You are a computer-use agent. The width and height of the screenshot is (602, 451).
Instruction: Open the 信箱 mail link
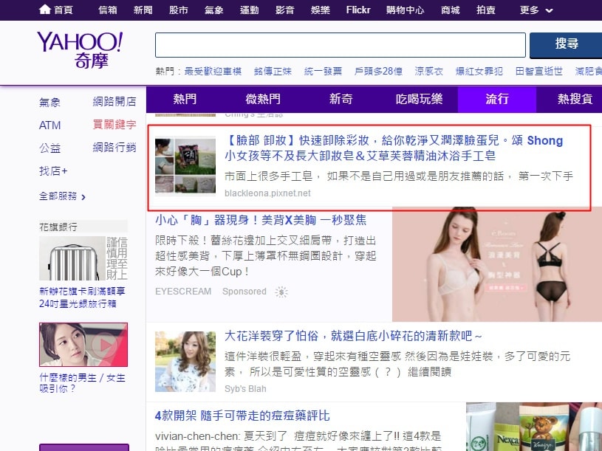coord(107,10)
